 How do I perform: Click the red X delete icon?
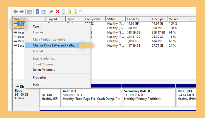[x=58, y=12]
